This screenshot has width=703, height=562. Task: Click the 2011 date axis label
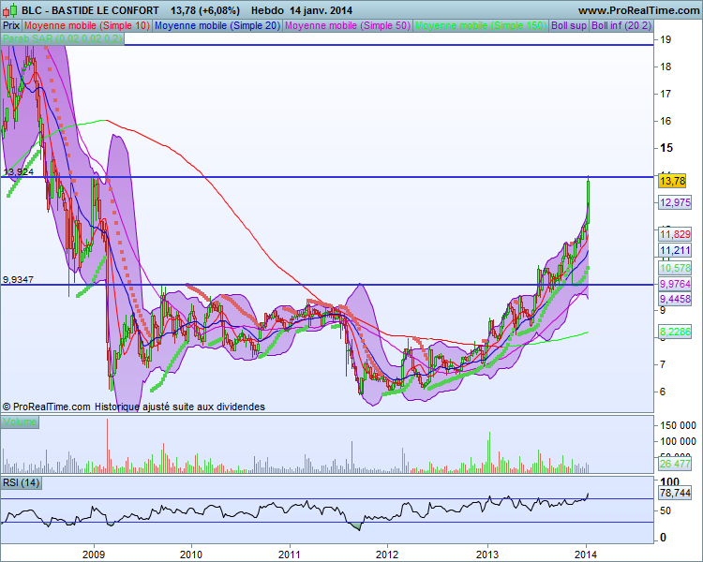[x=290, y=555]
